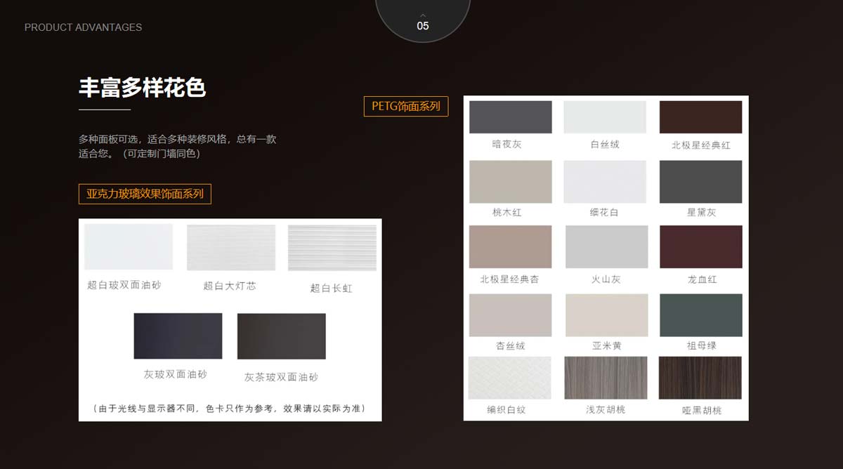Click the 编织白纹 caption text
The image size is (843, 469).
pos(507,409)
